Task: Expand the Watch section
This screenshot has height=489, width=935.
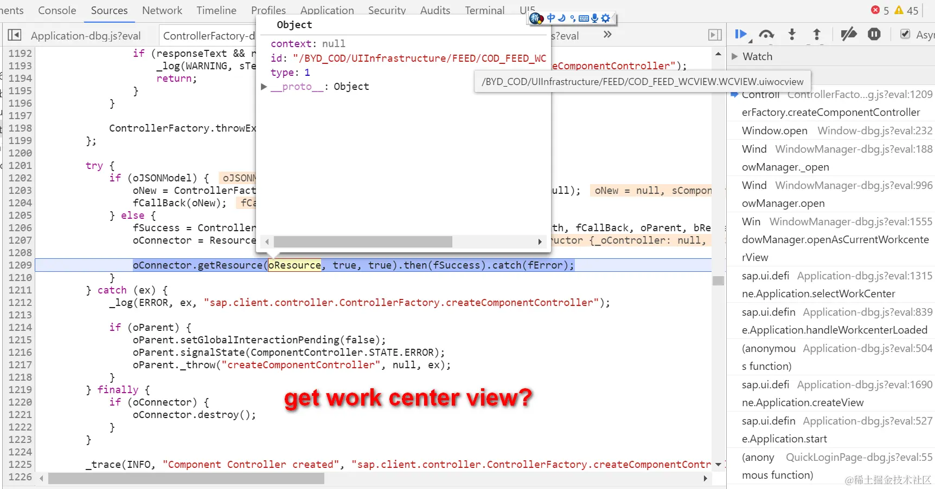Action: click(735, 56)
